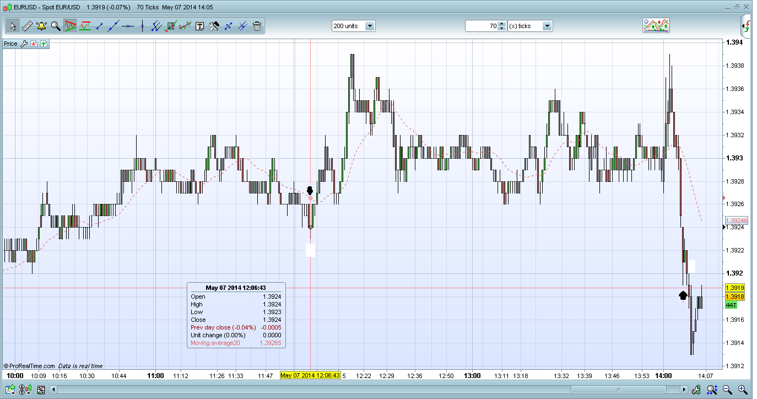Activate the magnifying glass zoom tool

point(56,26)
